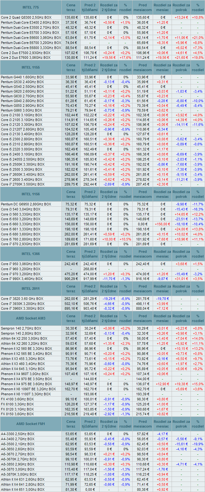Click the Core 2 Quad Q8300 2,5GHz BOX row

pos(102,18)
